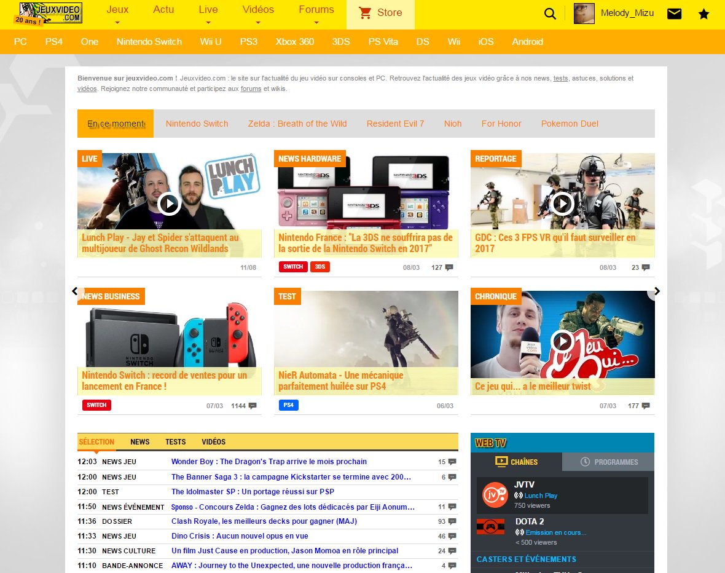Play the Lunch Play live video
This screenshot has height=573, width=725.
pyautogui.click(x=169, y=203)
